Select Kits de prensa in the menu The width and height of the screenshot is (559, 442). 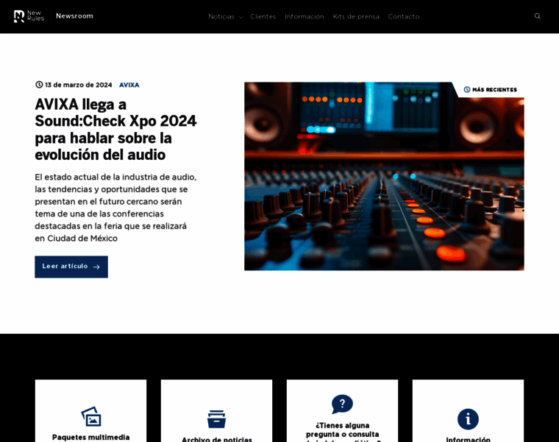point(356,16)
